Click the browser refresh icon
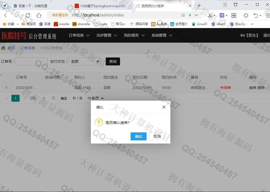270x192 pixels. click(28, 15)
